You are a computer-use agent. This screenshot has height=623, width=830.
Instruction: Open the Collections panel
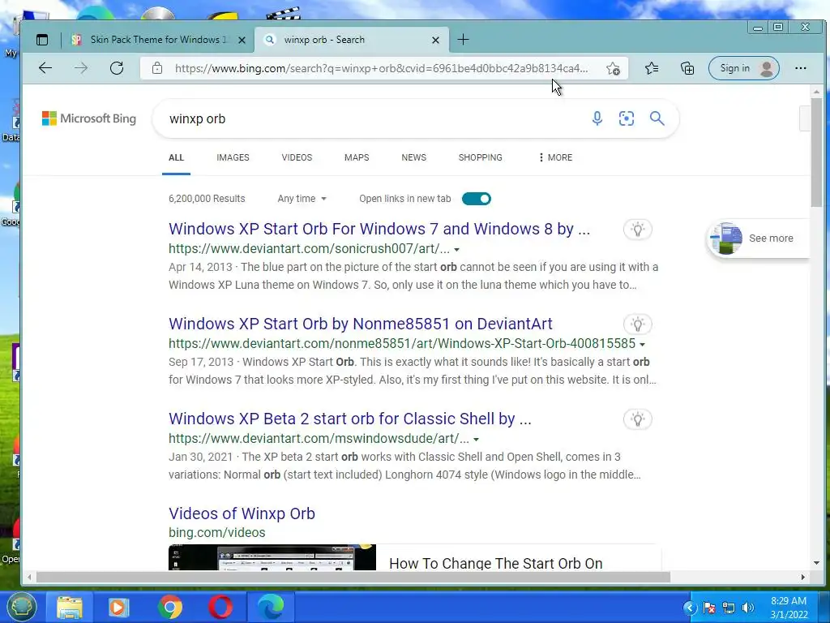[687, 68]
